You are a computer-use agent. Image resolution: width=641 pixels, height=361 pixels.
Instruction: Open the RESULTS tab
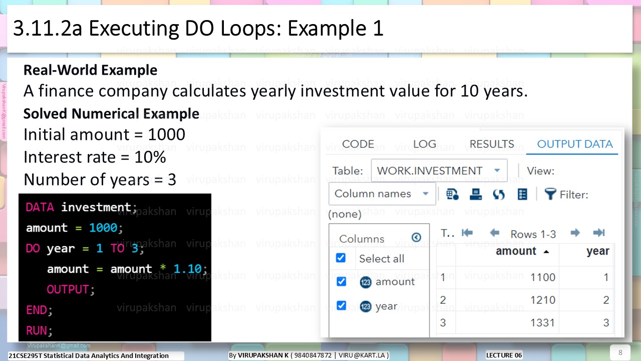491,144
